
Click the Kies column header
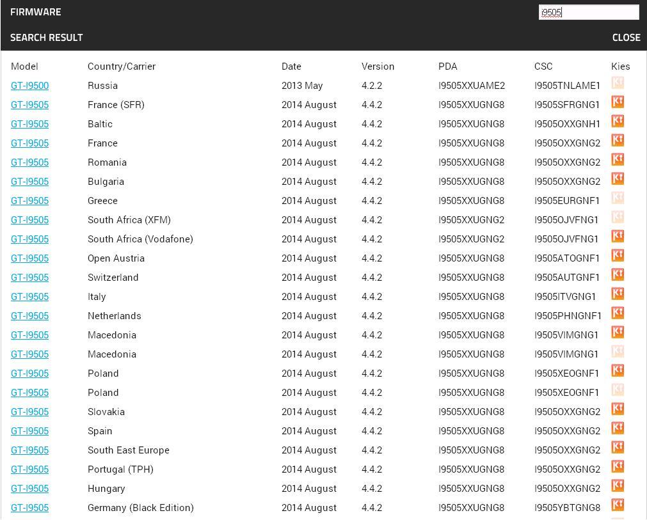click(620, 67)
